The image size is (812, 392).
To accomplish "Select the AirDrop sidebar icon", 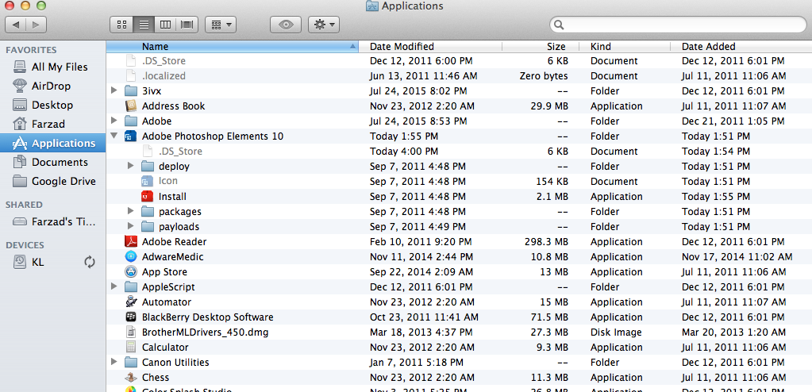I will [19, 86].
